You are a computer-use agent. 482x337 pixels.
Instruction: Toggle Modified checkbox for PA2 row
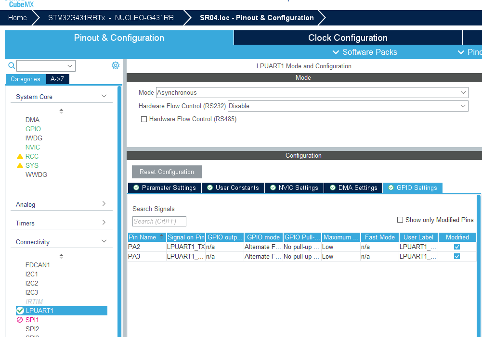[x=457, y=247]
